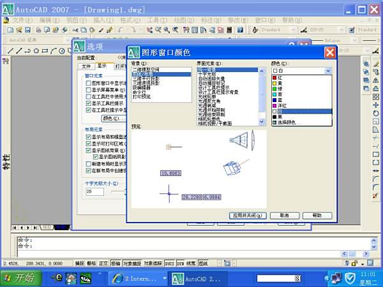Select the Circle draw tool
The height and width of the screenshot is (287, 383).
[x=62, y=51]
